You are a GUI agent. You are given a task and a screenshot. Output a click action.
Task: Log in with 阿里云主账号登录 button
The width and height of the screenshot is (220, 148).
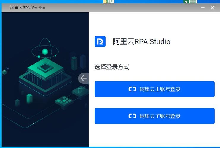click(x=154, y=89)
